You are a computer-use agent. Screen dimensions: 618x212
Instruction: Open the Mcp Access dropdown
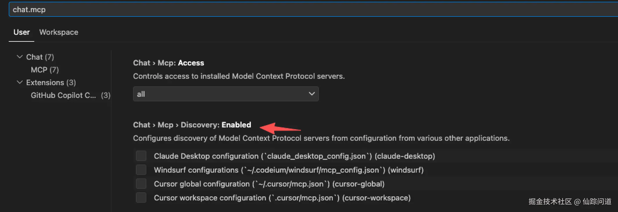[x=226, y=94]
